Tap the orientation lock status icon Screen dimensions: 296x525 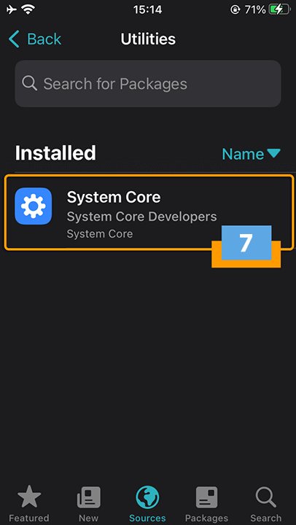pos(235,10)
